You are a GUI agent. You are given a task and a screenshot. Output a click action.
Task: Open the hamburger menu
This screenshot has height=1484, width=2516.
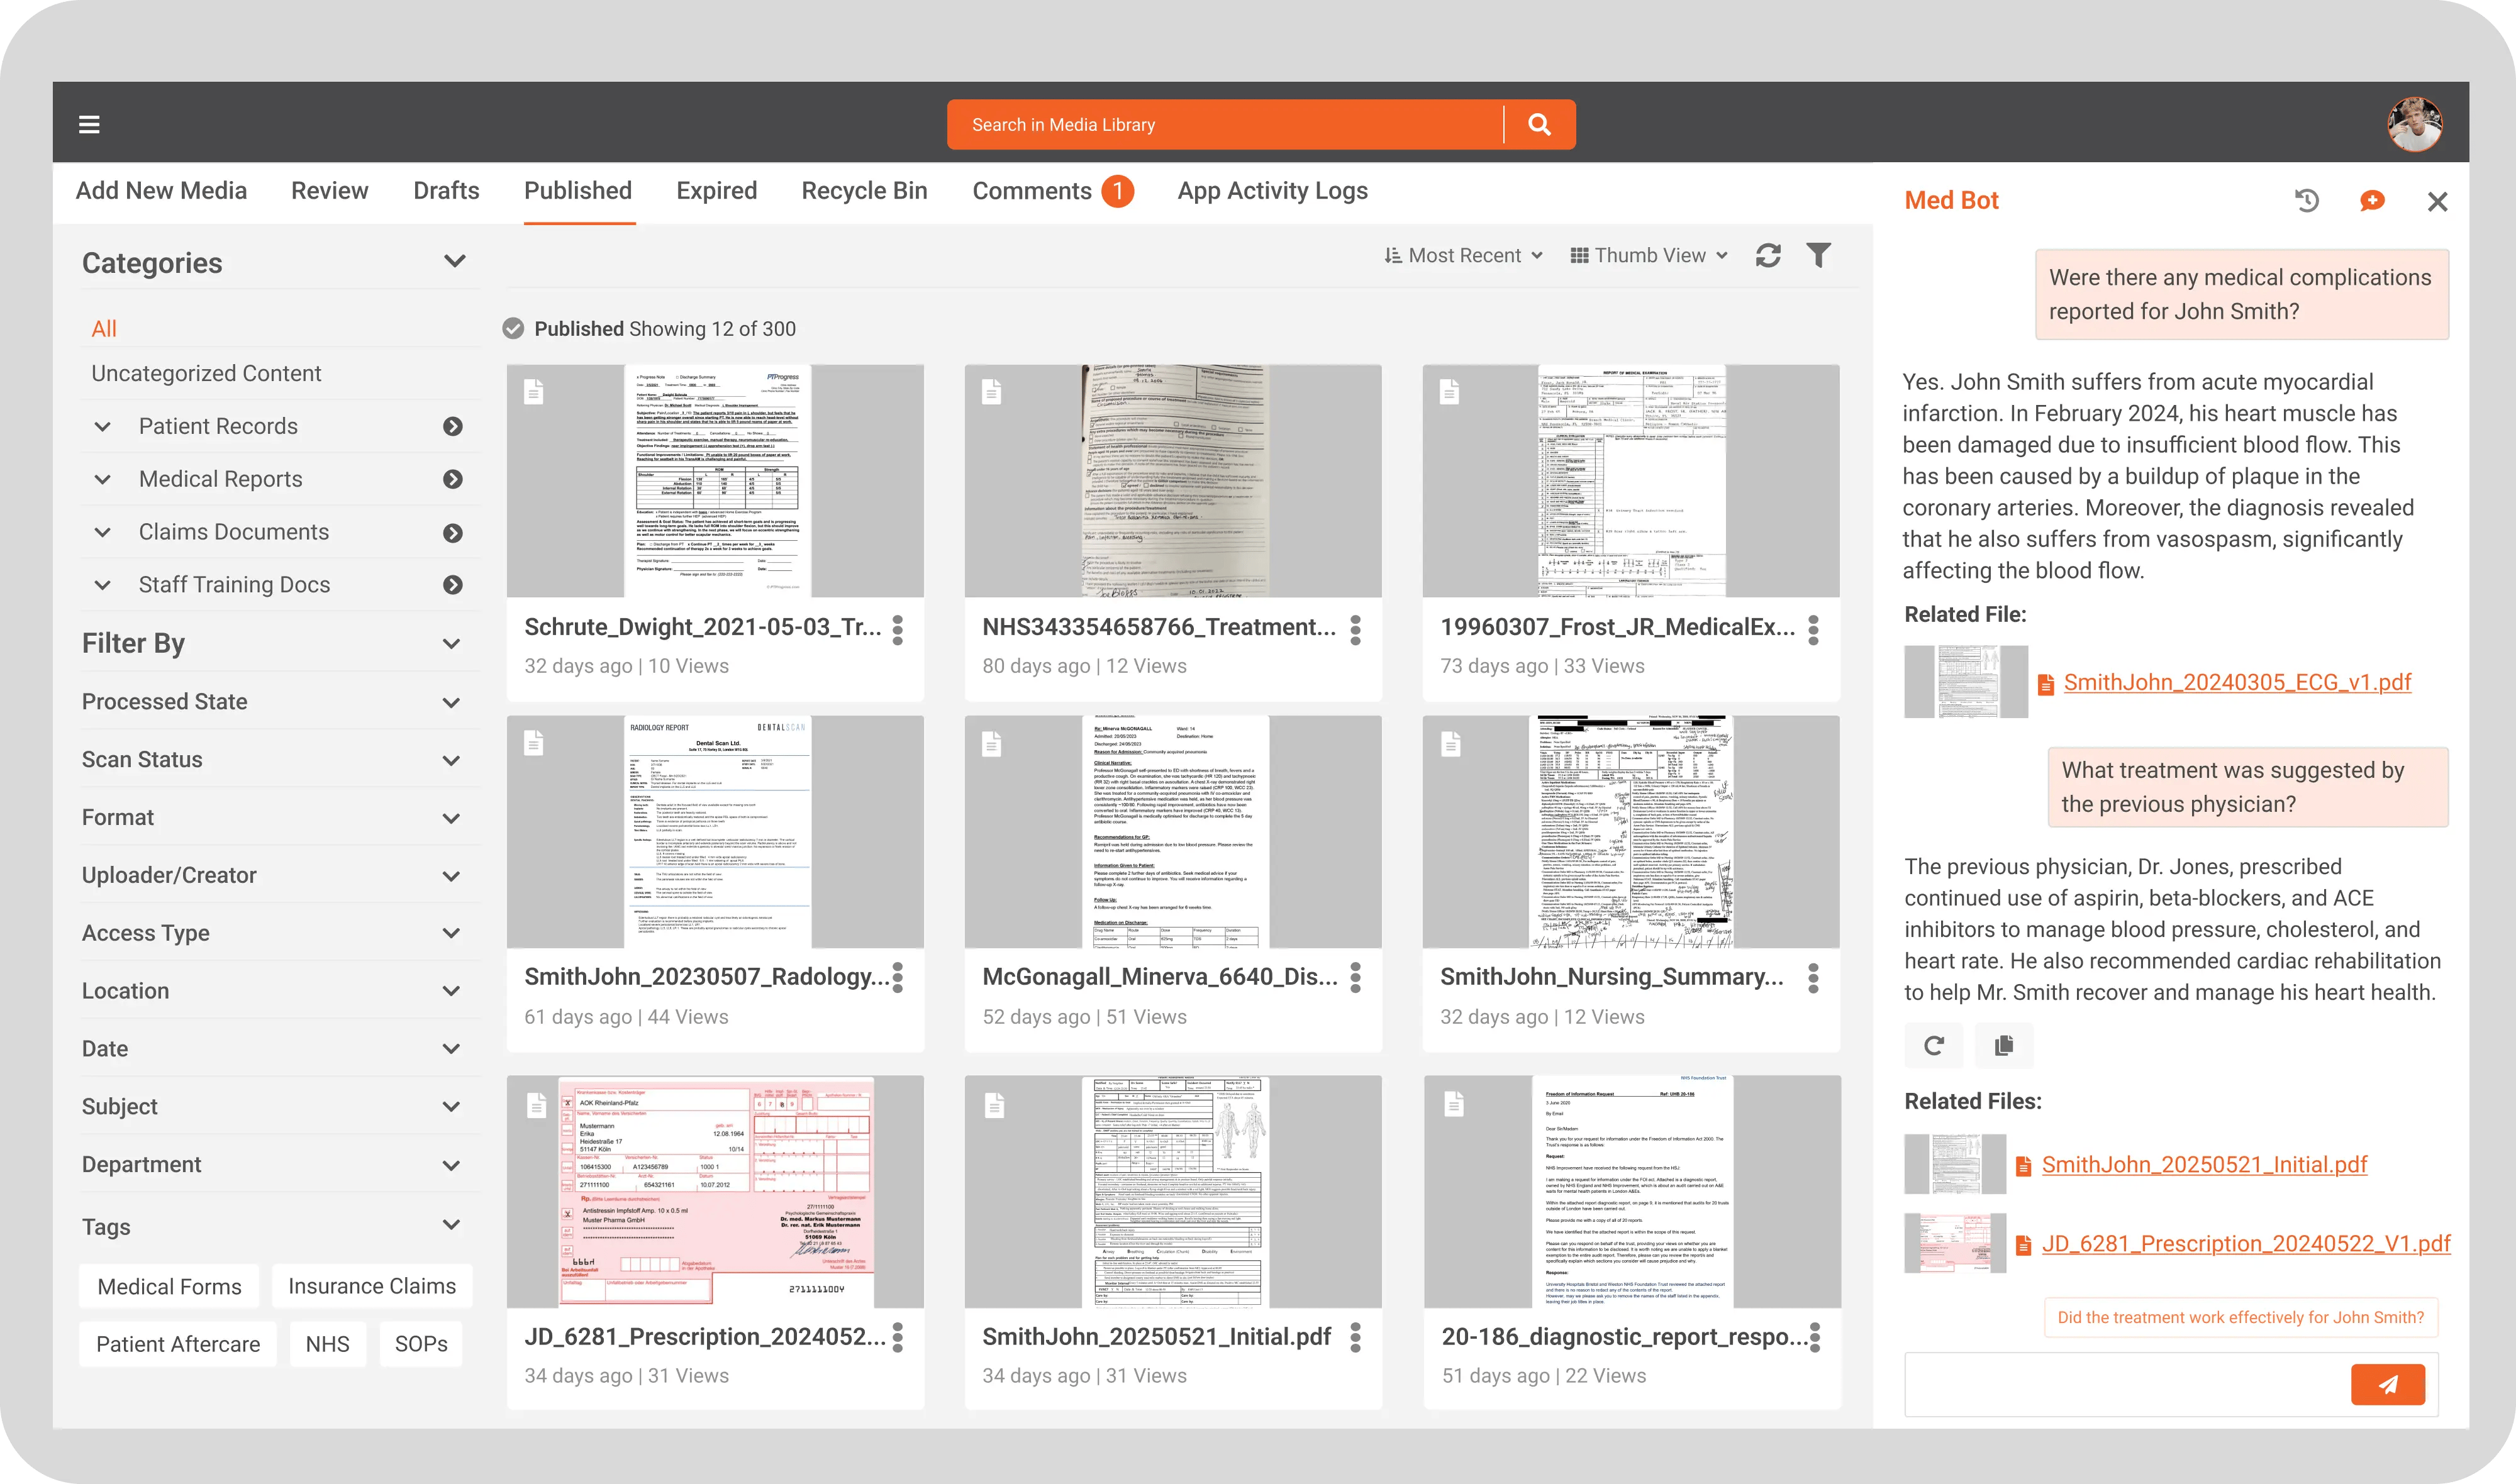tap(89, 124)
